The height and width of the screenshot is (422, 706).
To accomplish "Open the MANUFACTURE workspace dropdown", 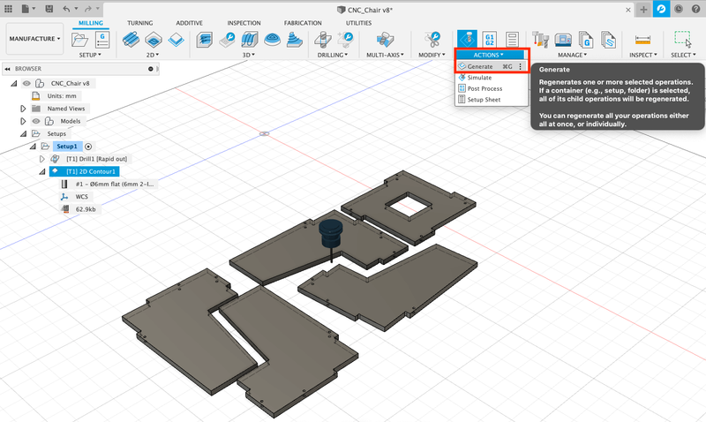I will [x=34, y=39].
